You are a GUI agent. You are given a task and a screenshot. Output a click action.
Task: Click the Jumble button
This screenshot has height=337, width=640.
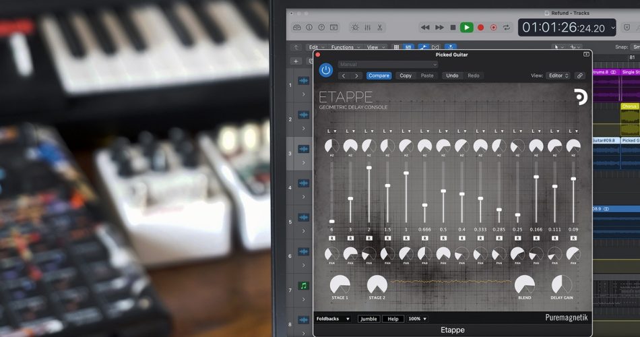pyautogui.click(x=369, y=319)
